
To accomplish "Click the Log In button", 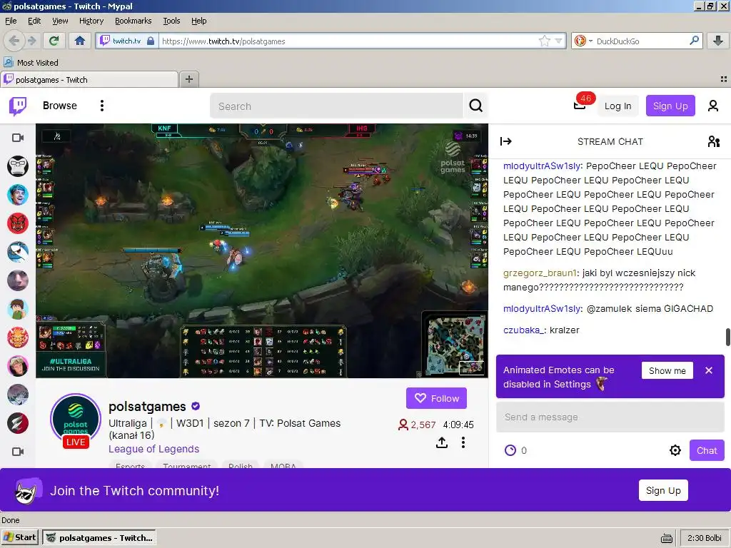I will (617, 106).
